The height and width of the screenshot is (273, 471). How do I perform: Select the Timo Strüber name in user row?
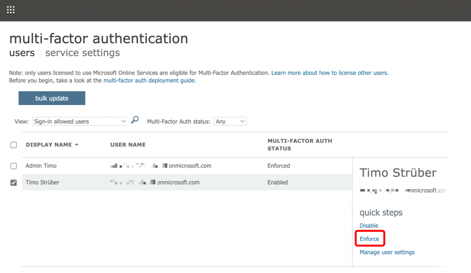click(x=42, y=183)
